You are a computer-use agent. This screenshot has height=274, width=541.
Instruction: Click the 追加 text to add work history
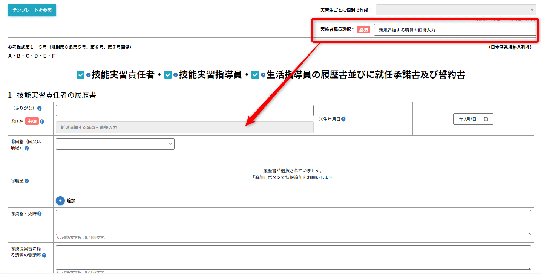[71, 201]
